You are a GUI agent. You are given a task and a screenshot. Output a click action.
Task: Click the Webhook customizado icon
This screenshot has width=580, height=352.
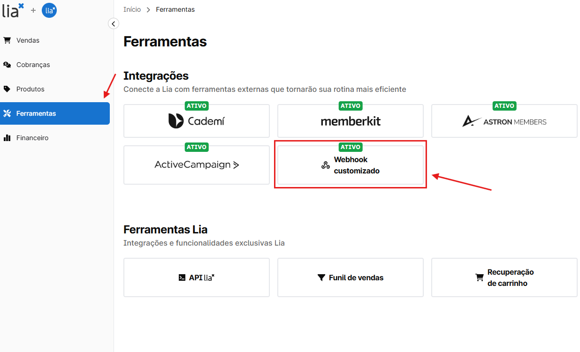[x=325, y=165]
